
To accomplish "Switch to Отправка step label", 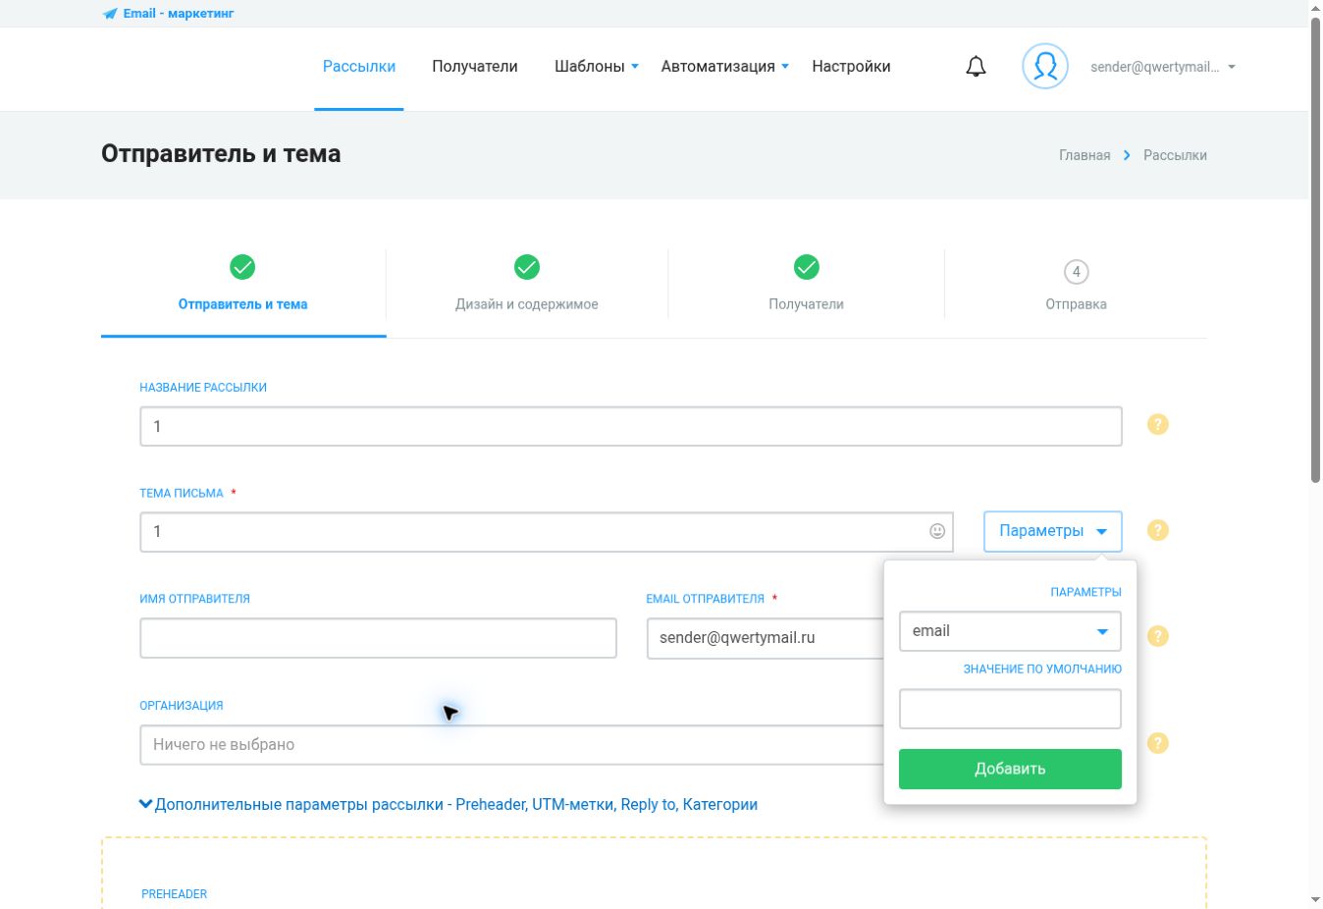I will click(1077, 304).
